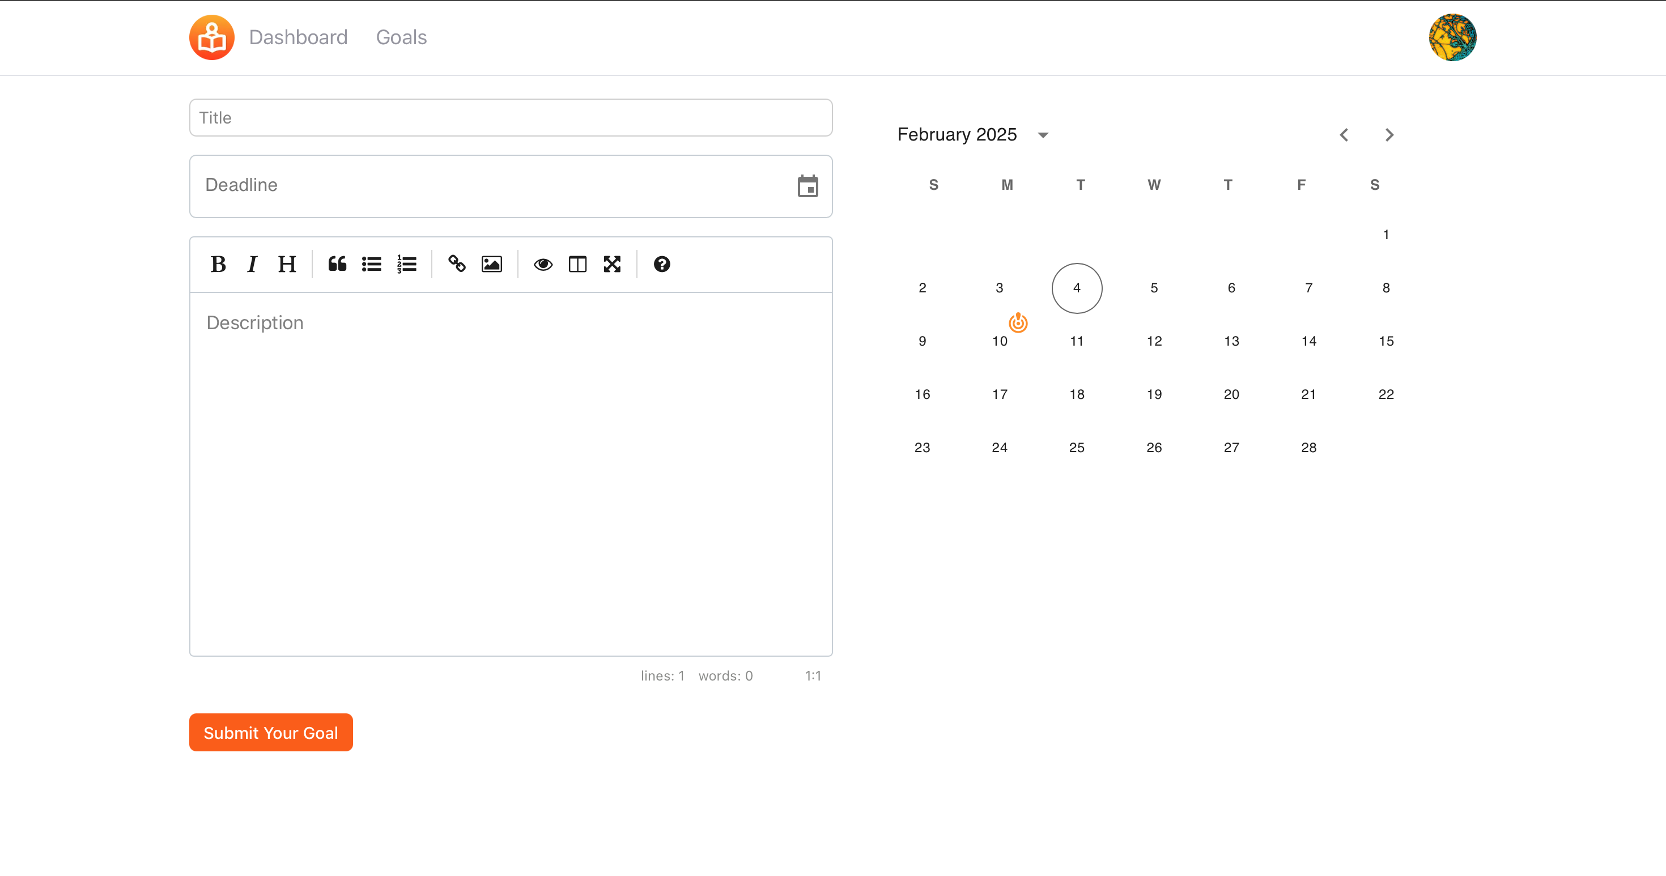Insert a heading with H icon

point(287,264)
